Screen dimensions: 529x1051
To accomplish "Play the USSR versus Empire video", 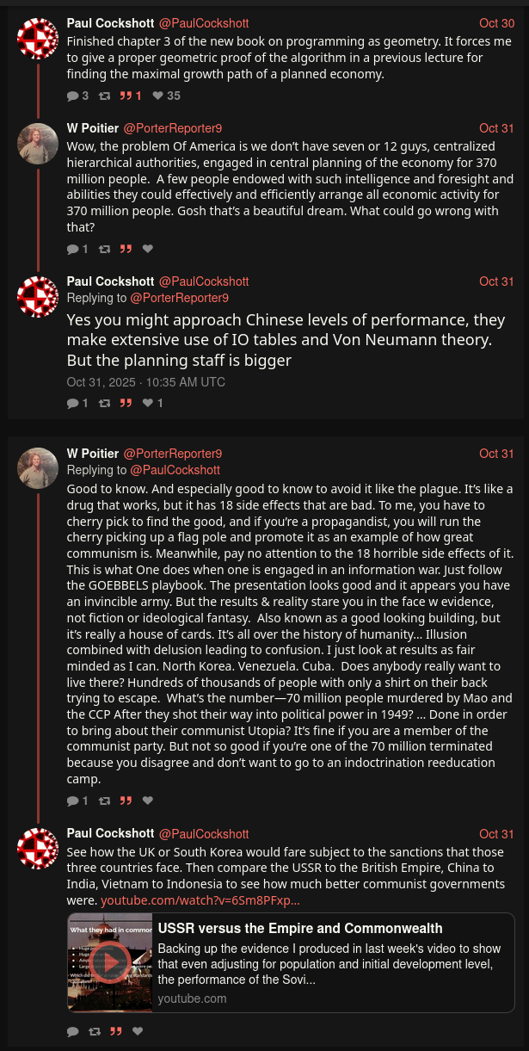I will pyautogui.click(x=110, y=962).
